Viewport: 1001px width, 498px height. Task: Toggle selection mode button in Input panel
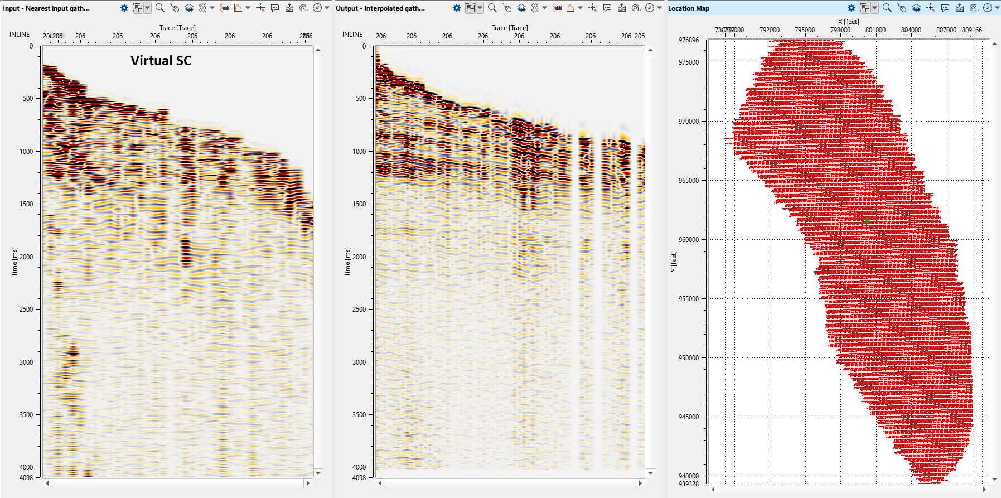click(138, 8)
